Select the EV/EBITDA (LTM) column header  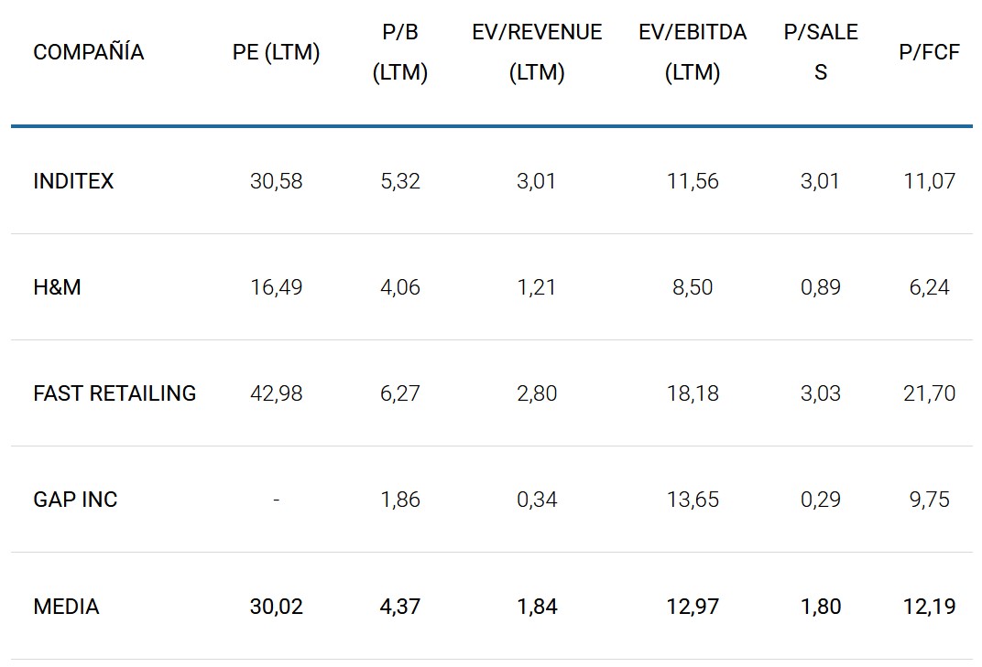click(693, 53)
